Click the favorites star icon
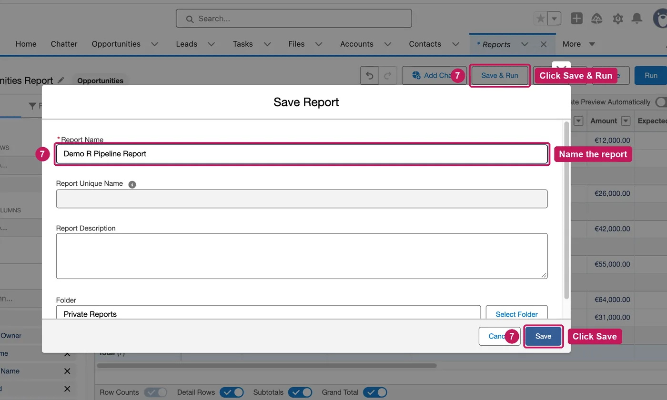 click(540, 19)
